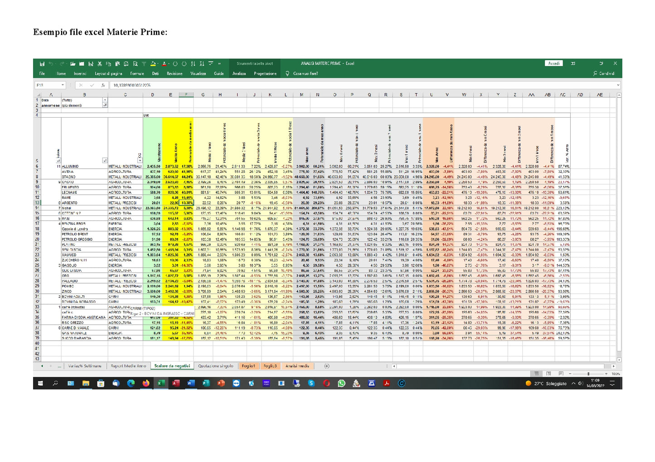Screen dimensions: 655x462
Task: Insert function via the fx button
Action: 103,85
